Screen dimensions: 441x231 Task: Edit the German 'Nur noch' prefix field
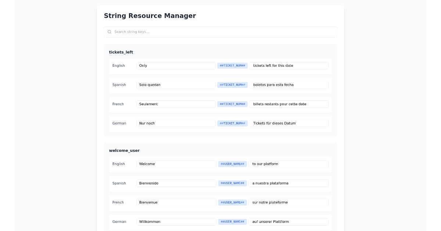coord(176,123)
